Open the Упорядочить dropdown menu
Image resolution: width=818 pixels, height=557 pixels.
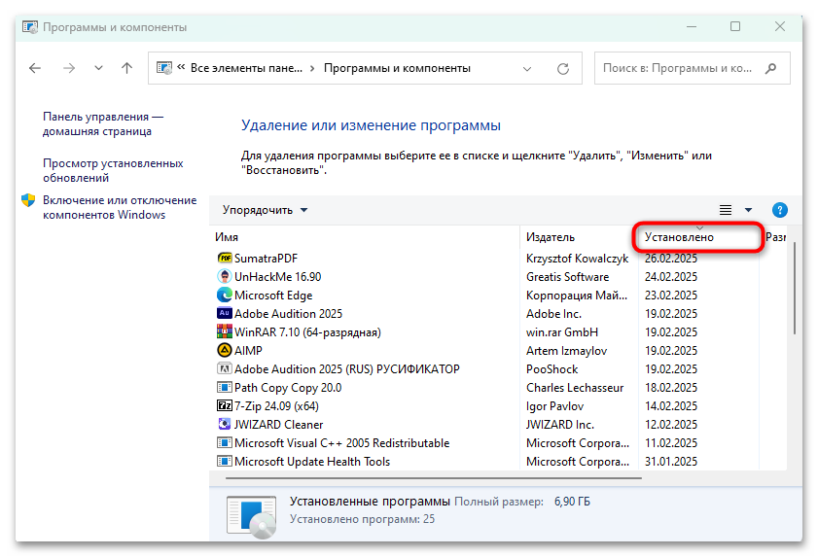265,210
